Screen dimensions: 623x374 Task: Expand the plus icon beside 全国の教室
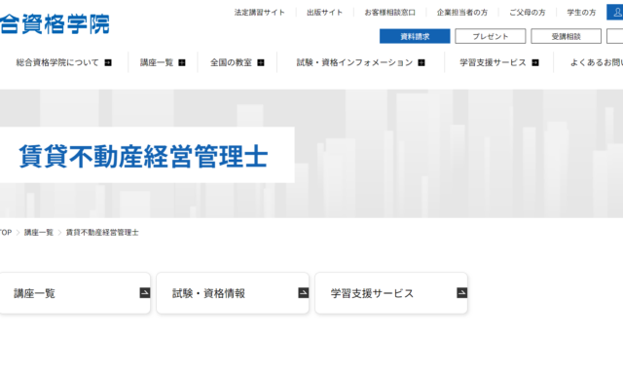(x=261, y=62)
